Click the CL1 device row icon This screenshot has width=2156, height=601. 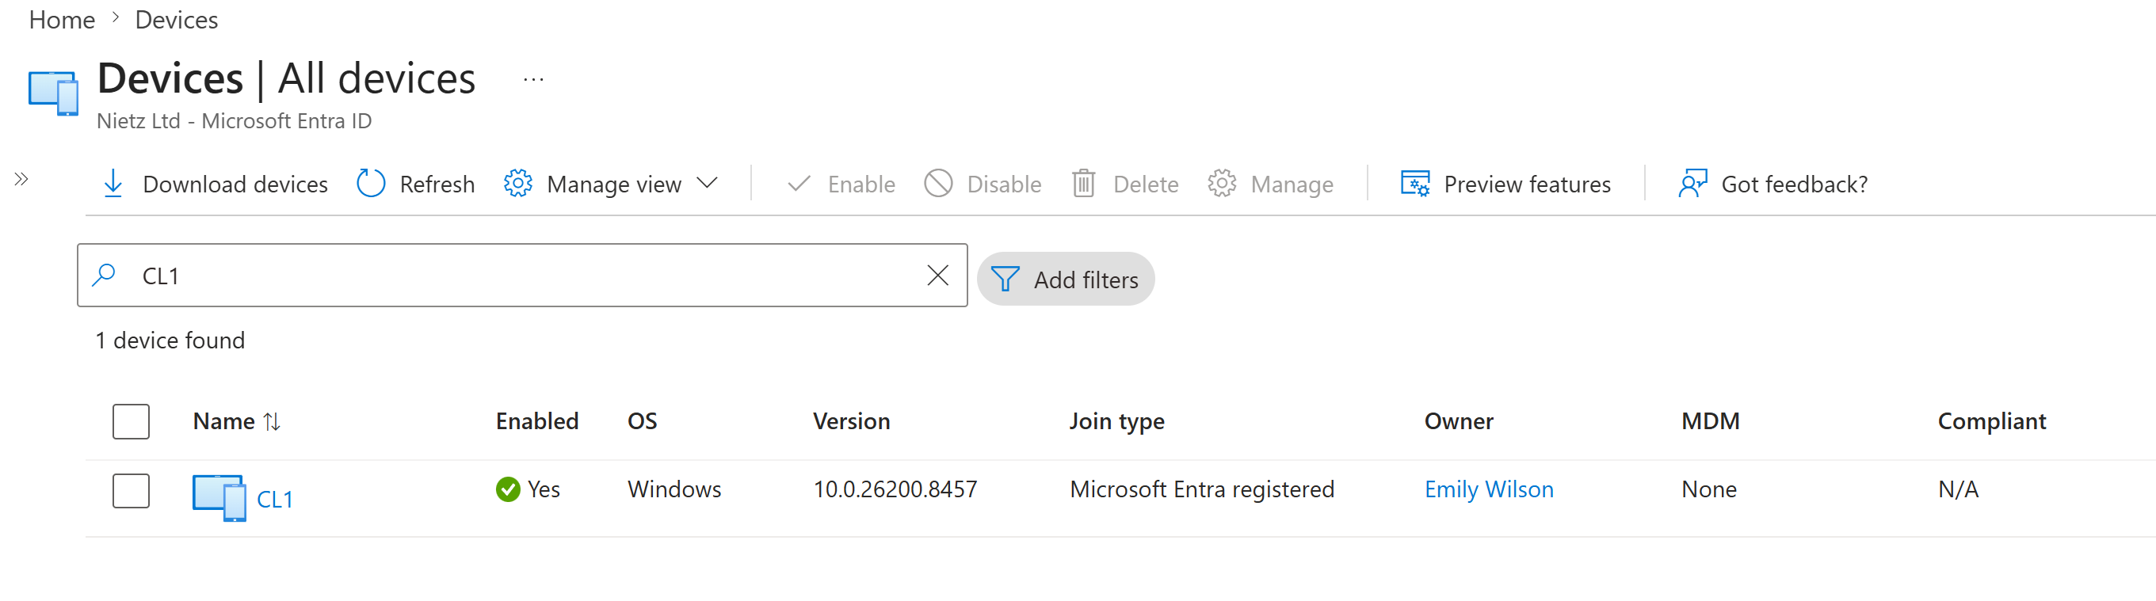tap(219, 498)
